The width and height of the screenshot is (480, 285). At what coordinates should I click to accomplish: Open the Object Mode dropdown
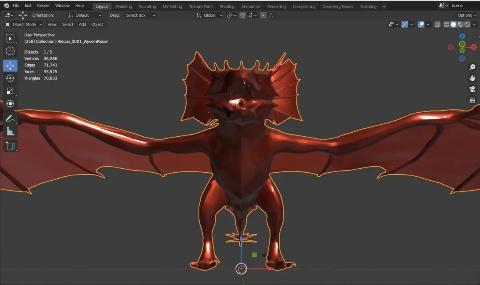pos(24,24)
